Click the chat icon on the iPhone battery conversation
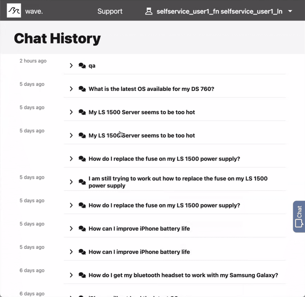This screenshot has width=305, height=297. [x=82, y=228]
